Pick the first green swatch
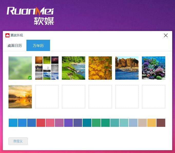The image size is (175, 153). (96, 123)
